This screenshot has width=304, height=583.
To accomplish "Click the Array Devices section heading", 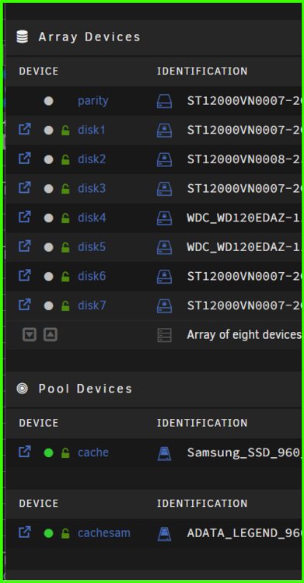I will (89, 37).
